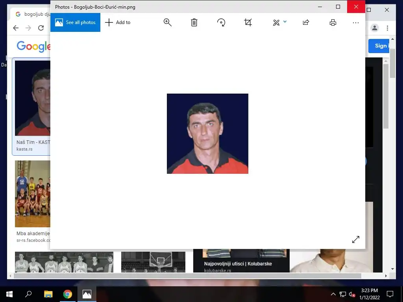
Task: Open the network tray icon
Action: point(343,294)
